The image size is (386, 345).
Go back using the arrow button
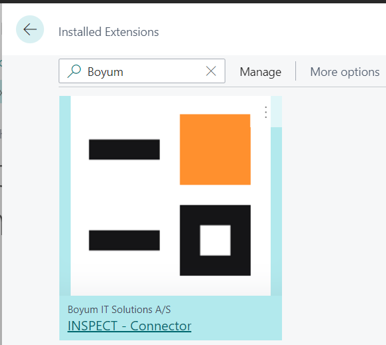tap(30, 29)
